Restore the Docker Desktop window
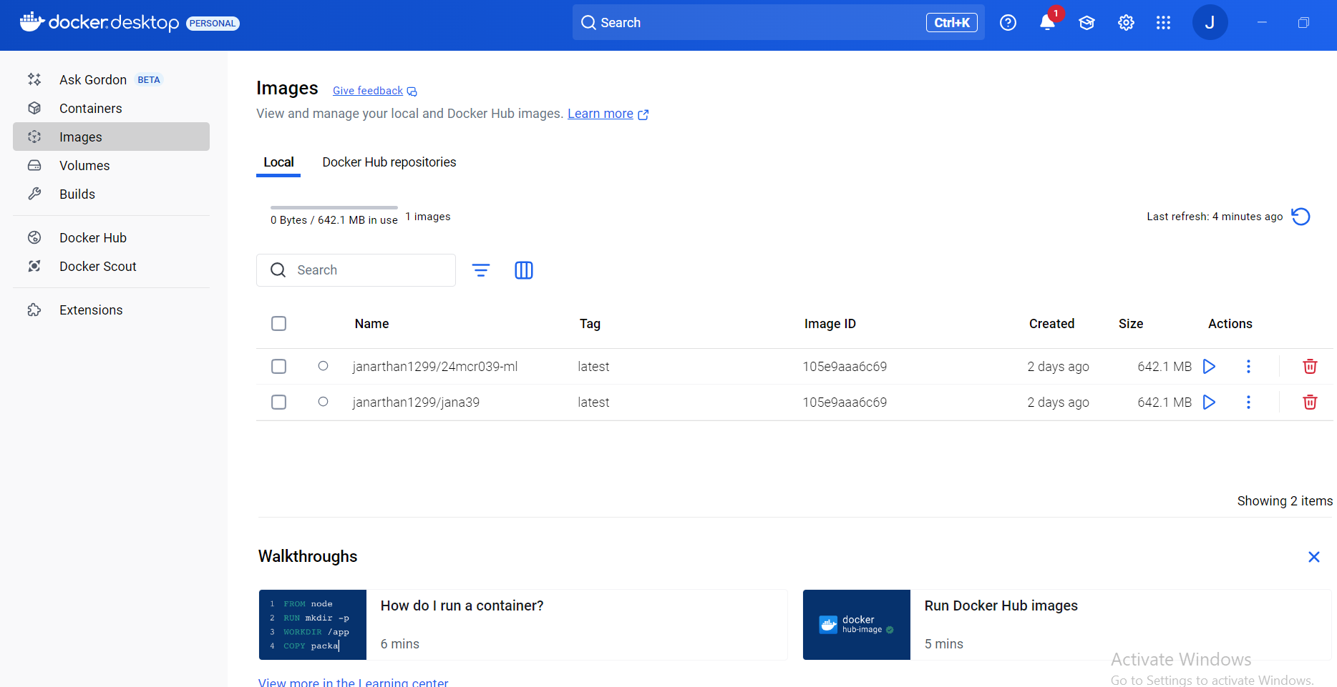 pyautogui.click(x=1303, y=23)
